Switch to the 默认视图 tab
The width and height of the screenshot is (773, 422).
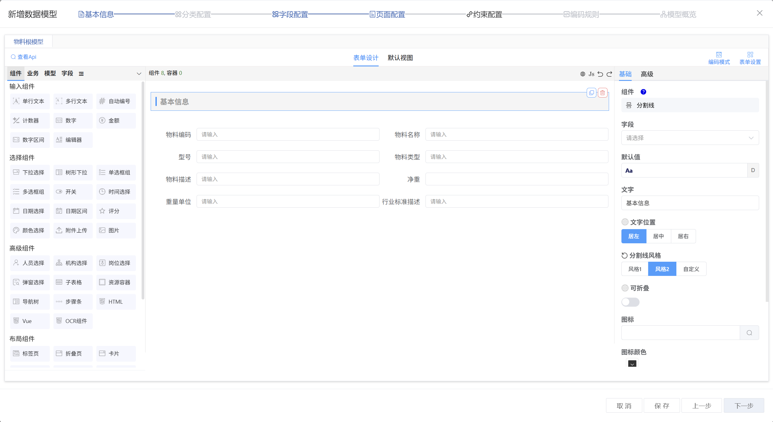click(x=400, y=58)
